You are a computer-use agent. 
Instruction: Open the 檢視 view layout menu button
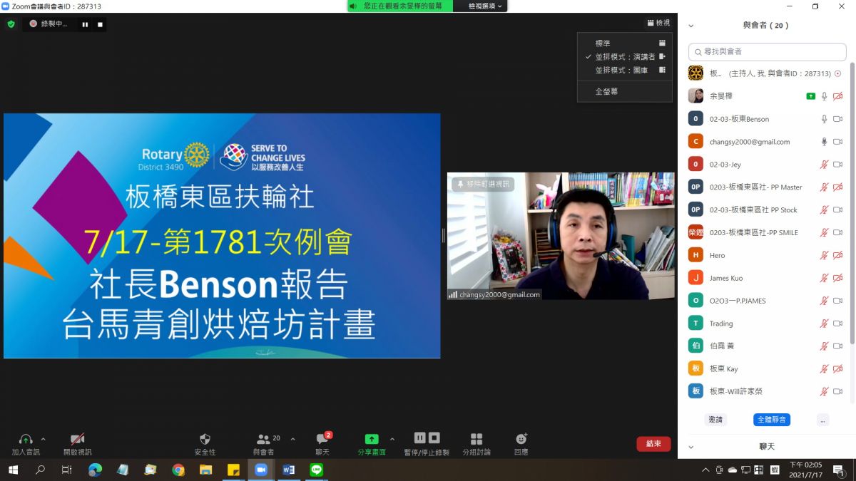click(x=658, y=23)
